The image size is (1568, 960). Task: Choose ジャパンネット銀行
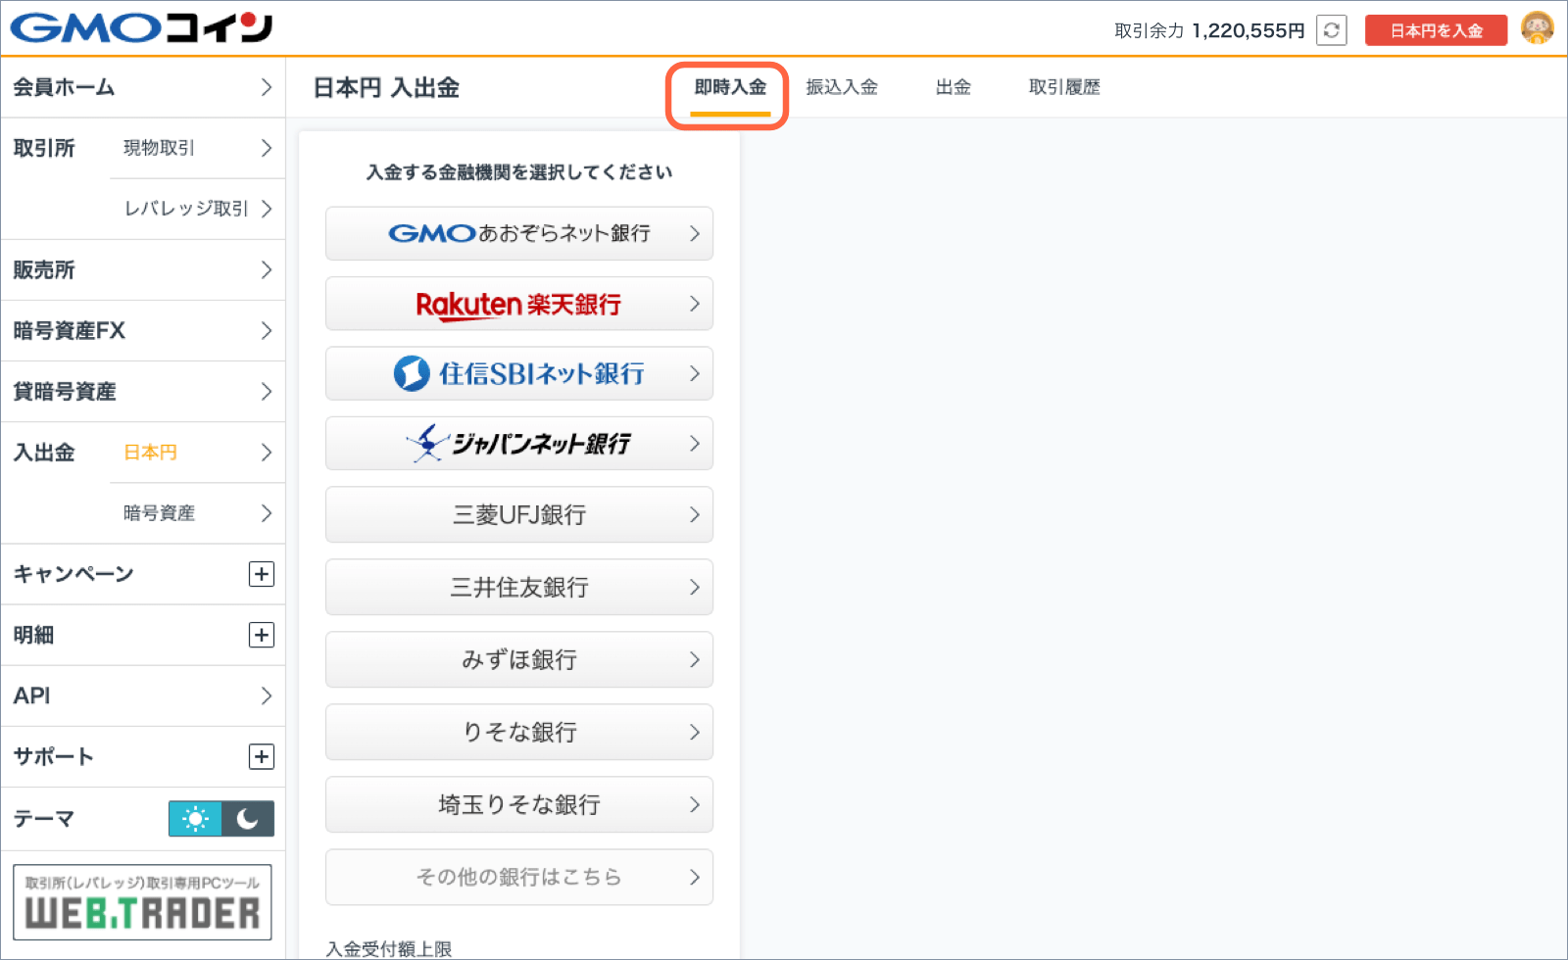(x=519, y=444)
